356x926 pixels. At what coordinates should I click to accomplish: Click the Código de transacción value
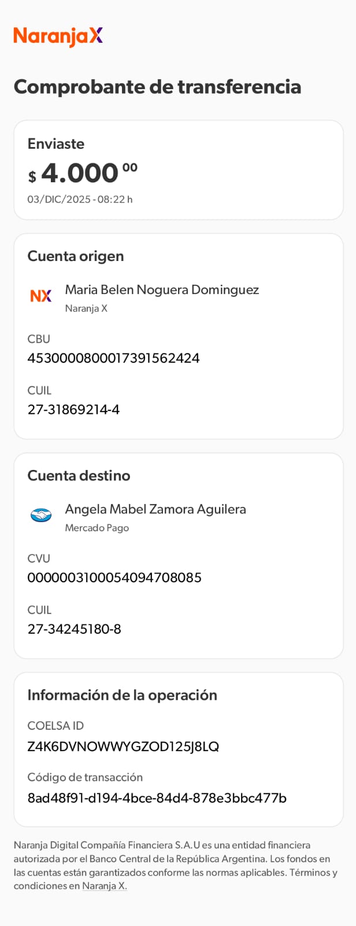tap(157, 798)
